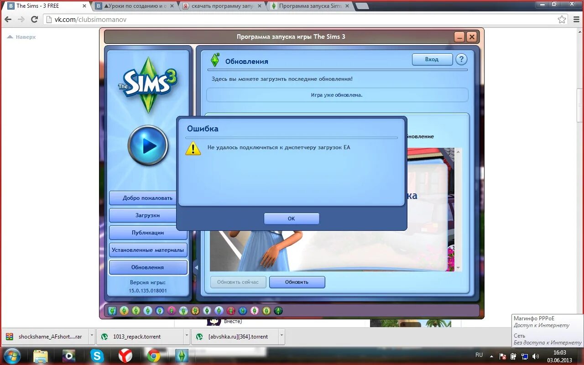The width and height of the screenshot is (584, 365).
Task: Show hidden tray icons arrow
Action: click(491, 356)
